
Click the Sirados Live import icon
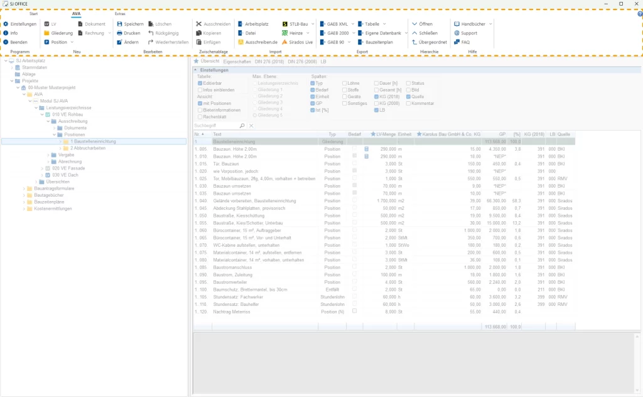click(284, 42)
